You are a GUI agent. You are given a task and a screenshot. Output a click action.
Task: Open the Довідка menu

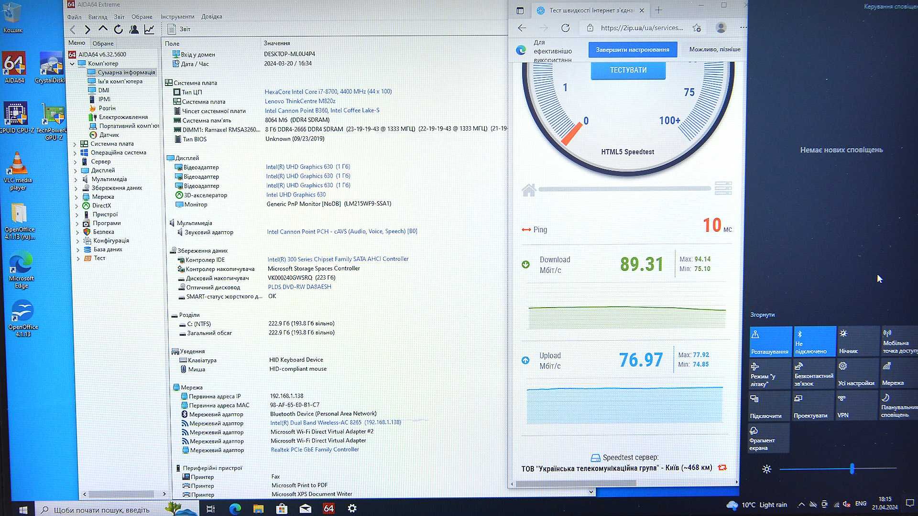pyautogui.click(x=211, y=17)
